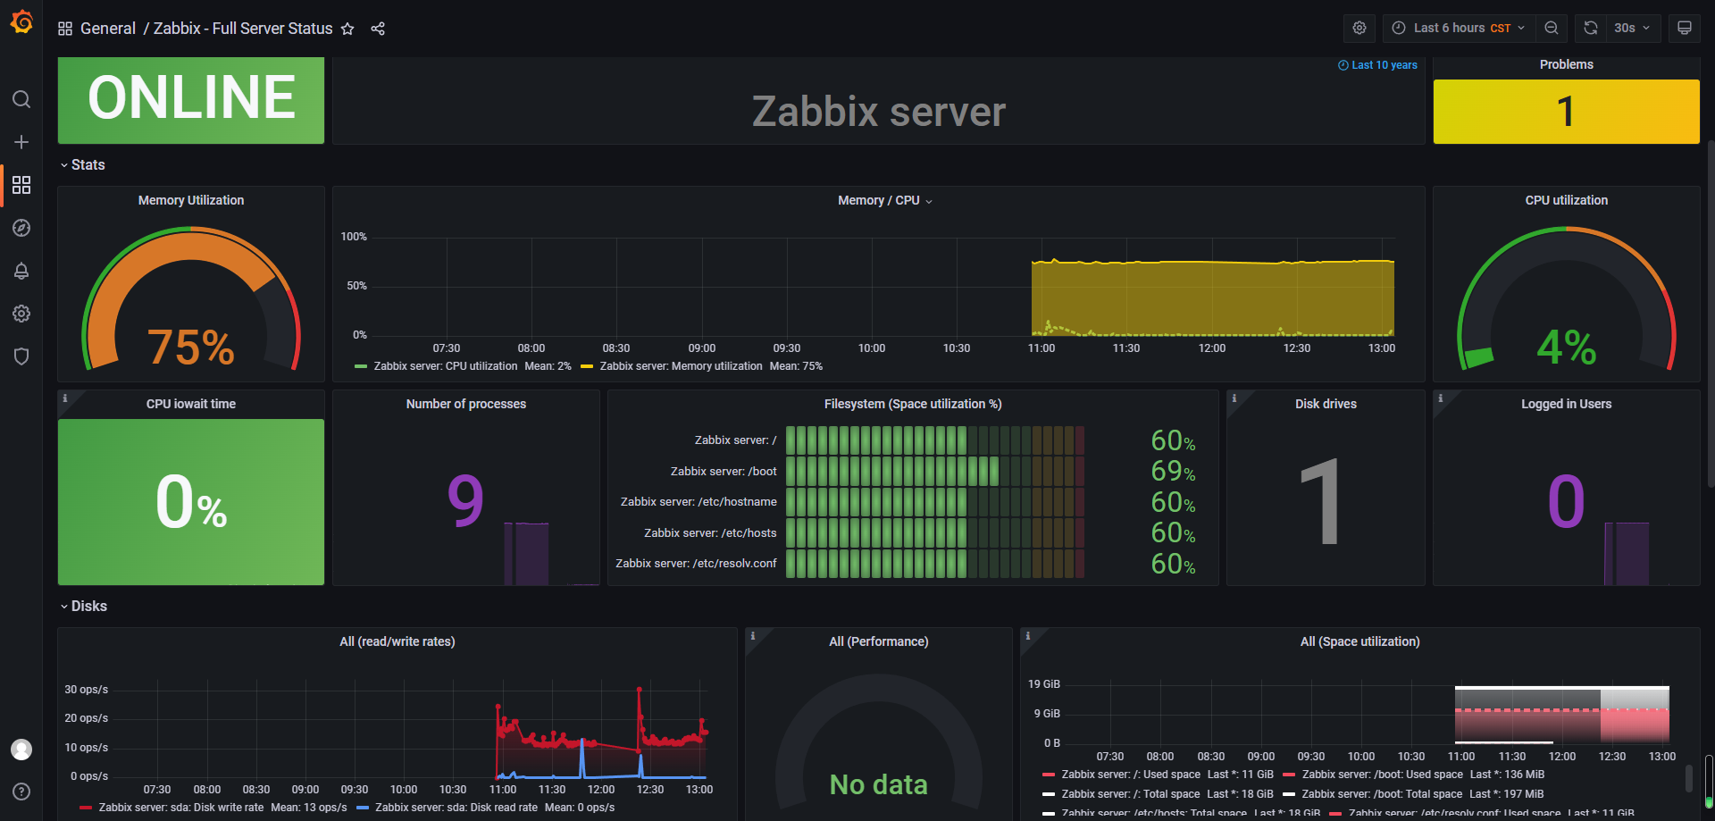Click the Last 10 years time override
Image resolution: width=1715 pixels, height=821 pixels.
pos(1377,65)
